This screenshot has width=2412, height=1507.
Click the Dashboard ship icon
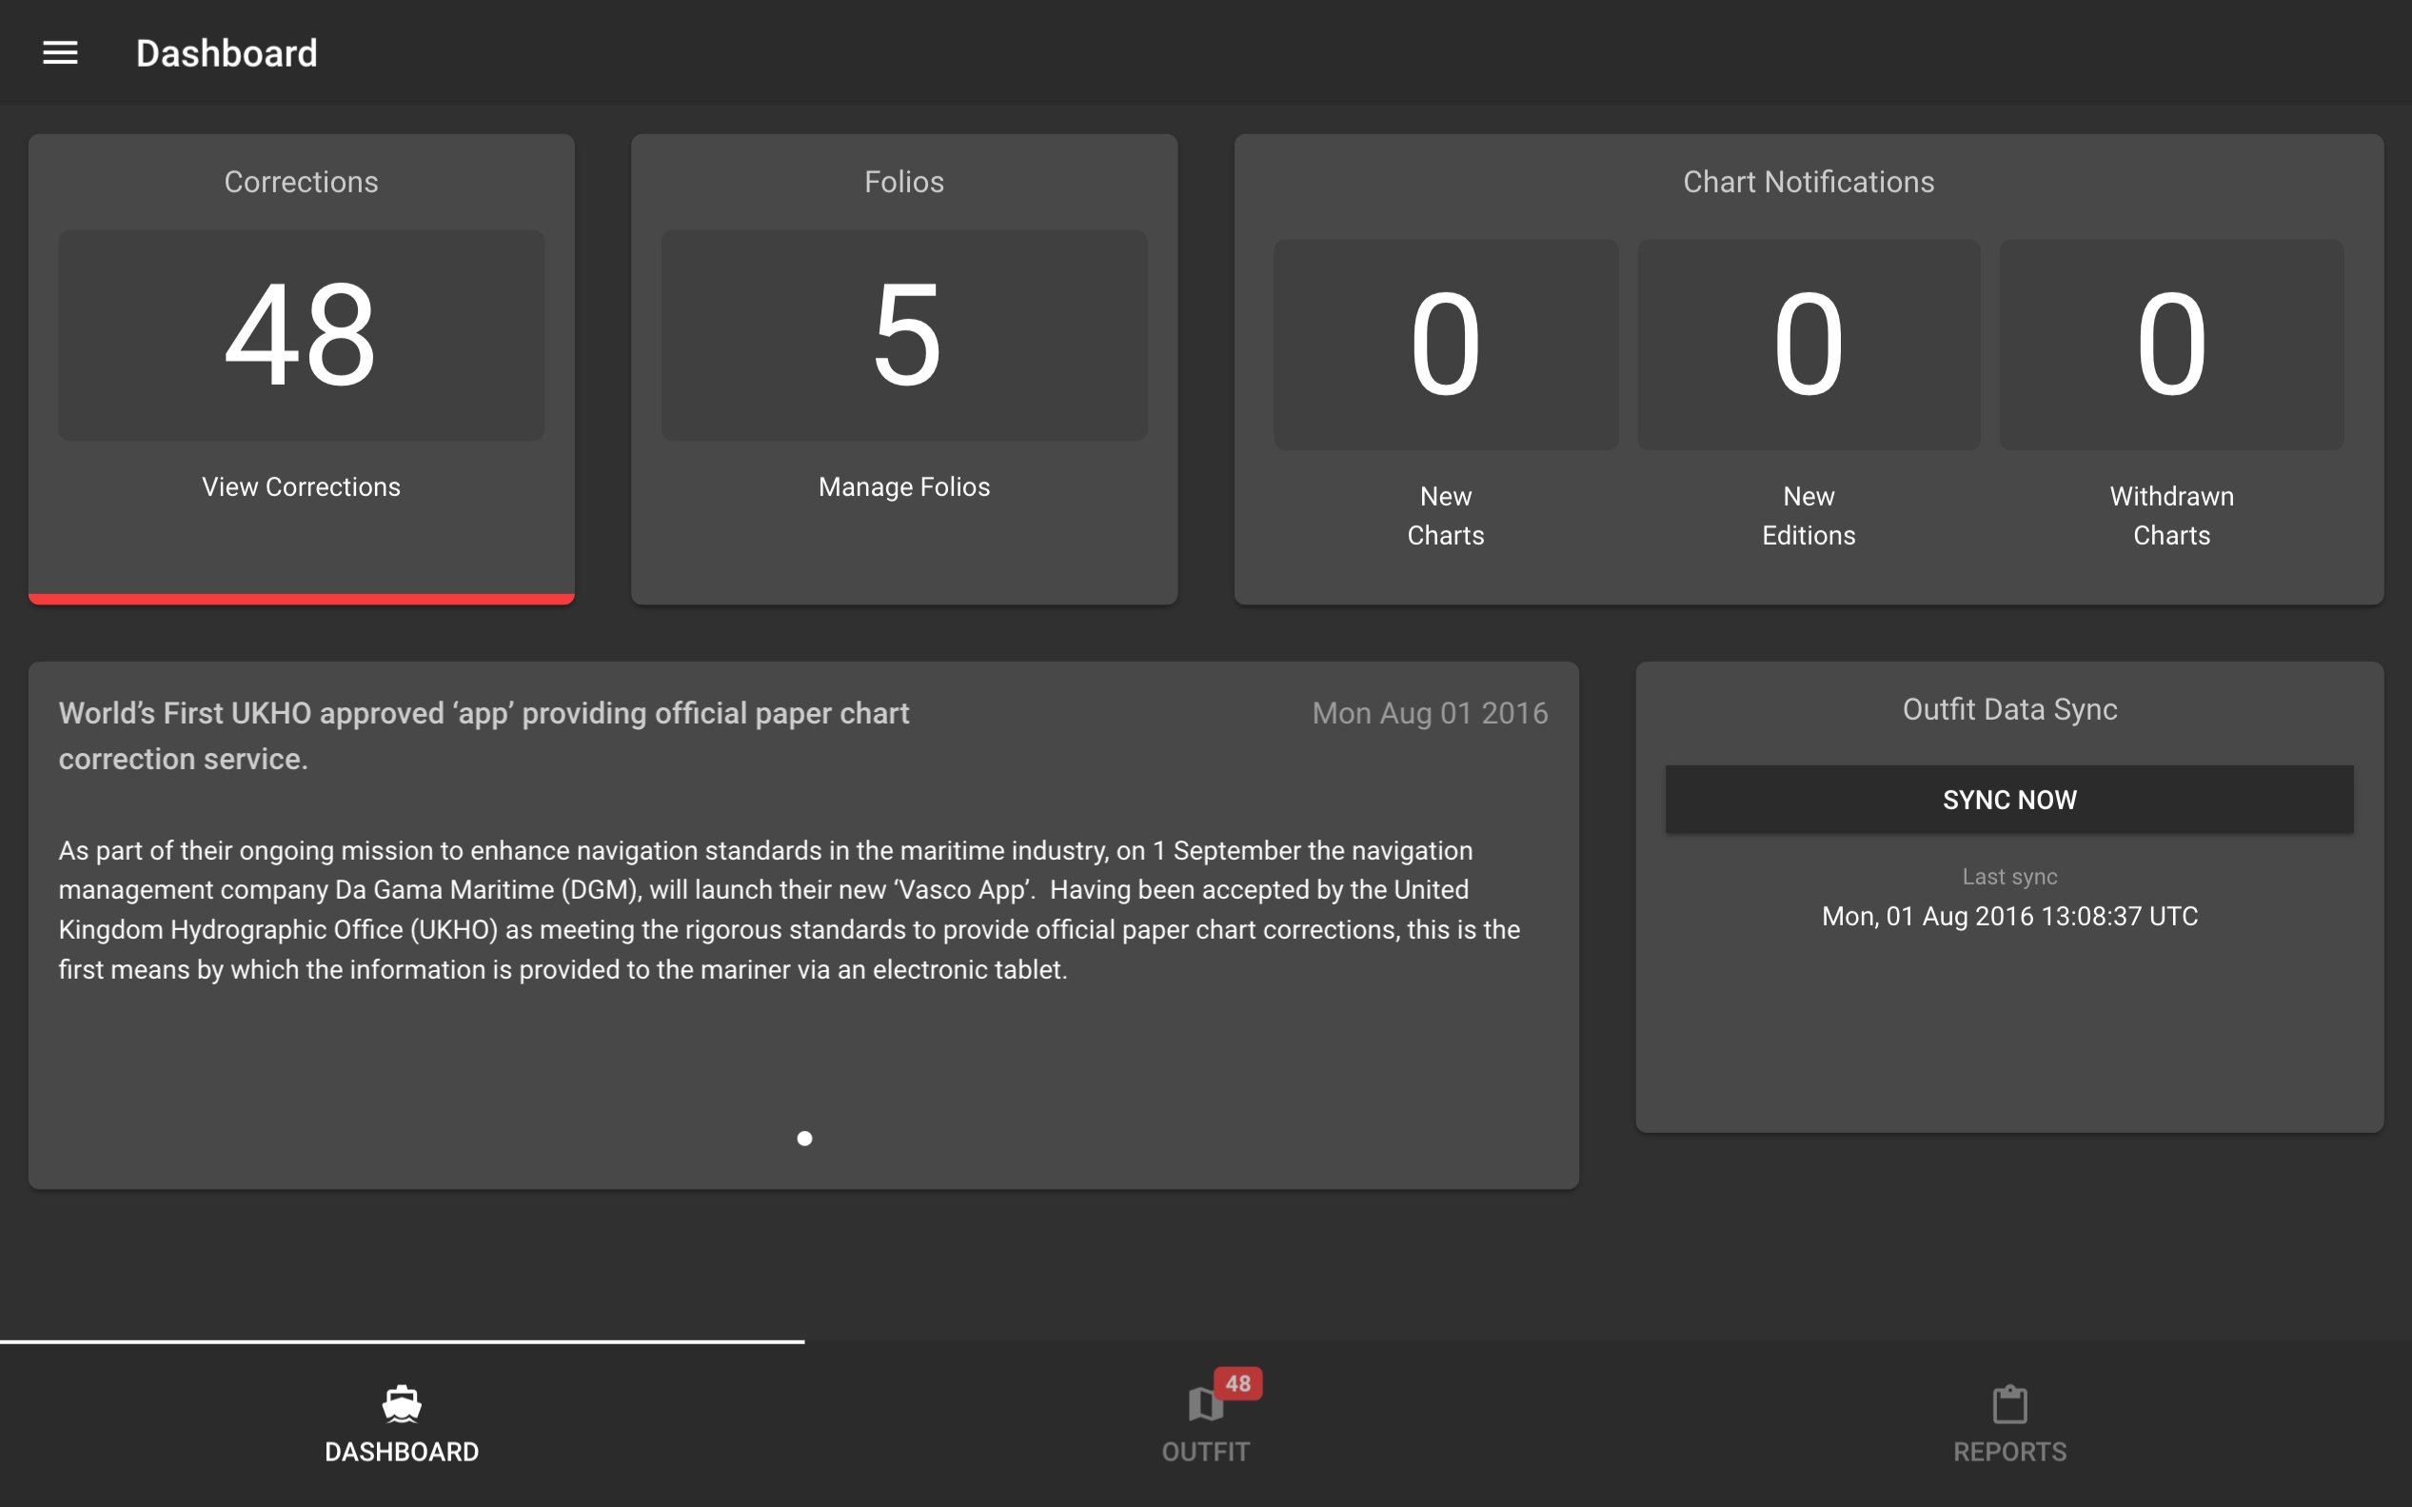tap(402, 1403)
